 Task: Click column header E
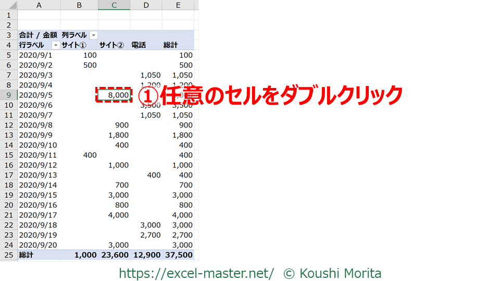(x=178, y=5)
